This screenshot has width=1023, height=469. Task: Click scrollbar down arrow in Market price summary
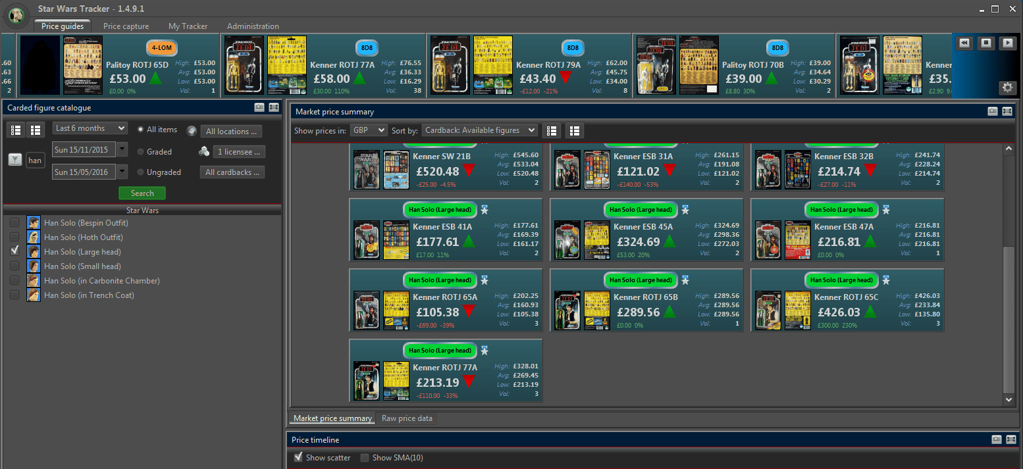point(1009,399)
